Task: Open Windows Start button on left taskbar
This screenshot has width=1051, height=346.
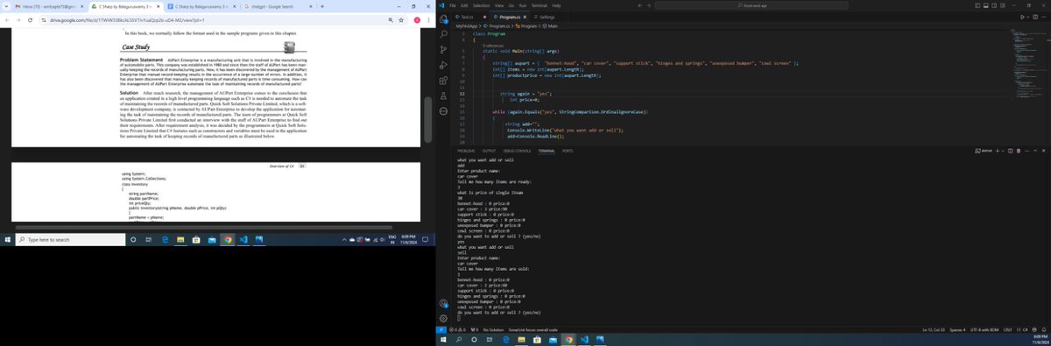Action: [x=7, y=239]
